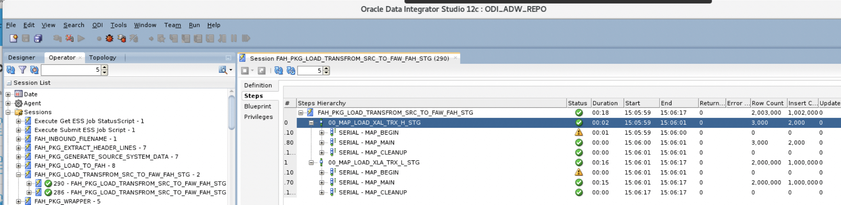Image resolution: width=841 pixels, height=205 pixels.
Task: Click the Filter funnel icon in Operator
Action: point(23,70)
